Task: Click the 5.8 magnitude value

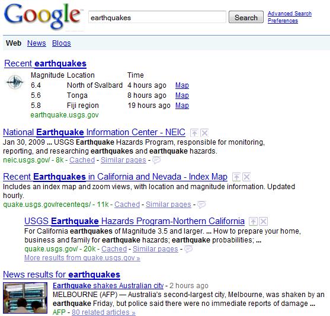Action: coord(36,106)
